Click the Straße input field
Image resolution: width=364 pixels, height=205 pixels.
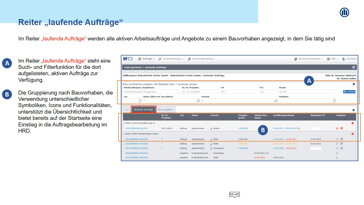click(x=307, y=92)
